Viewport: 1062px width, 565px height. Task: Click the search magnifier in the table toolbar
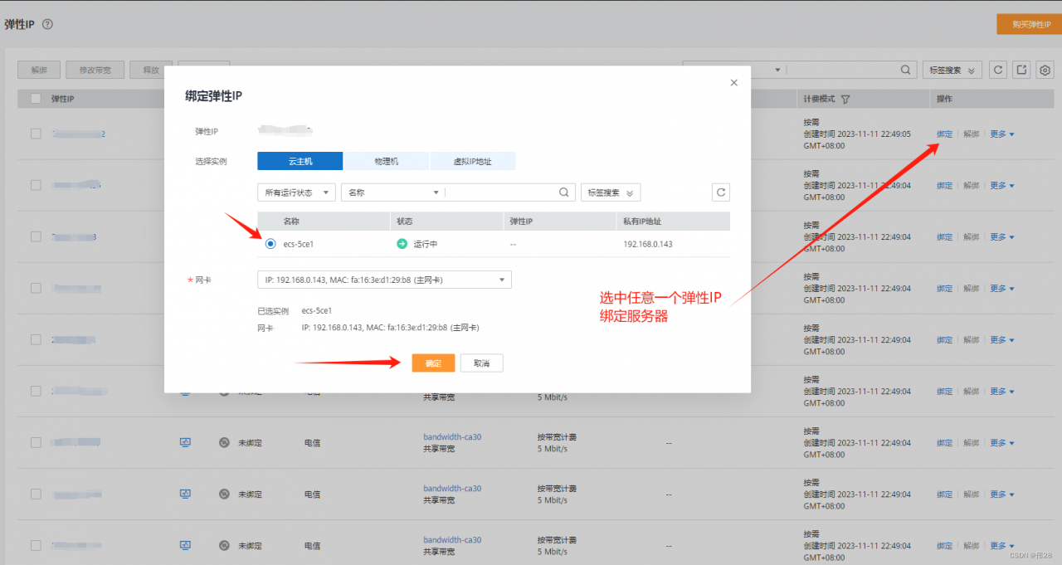907,71
